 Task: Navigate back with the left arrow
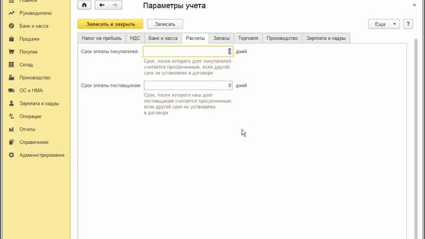pos(102,5)
